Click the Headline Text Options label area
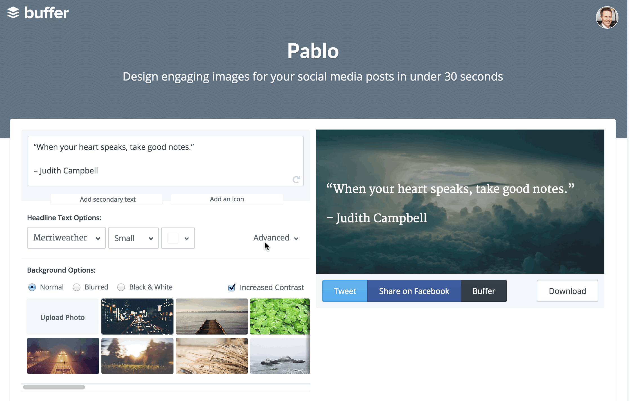 pos(64,218)
